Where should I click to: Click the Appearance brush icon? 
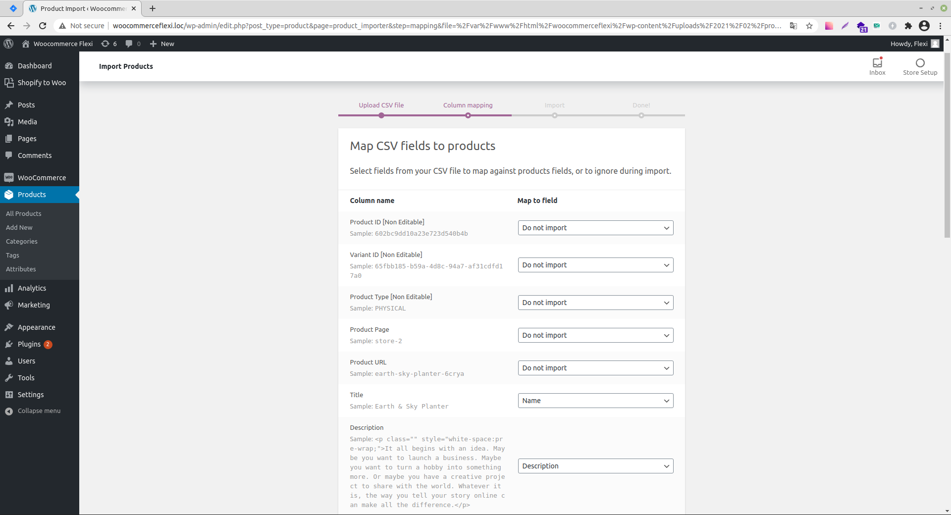coord(9,327)
